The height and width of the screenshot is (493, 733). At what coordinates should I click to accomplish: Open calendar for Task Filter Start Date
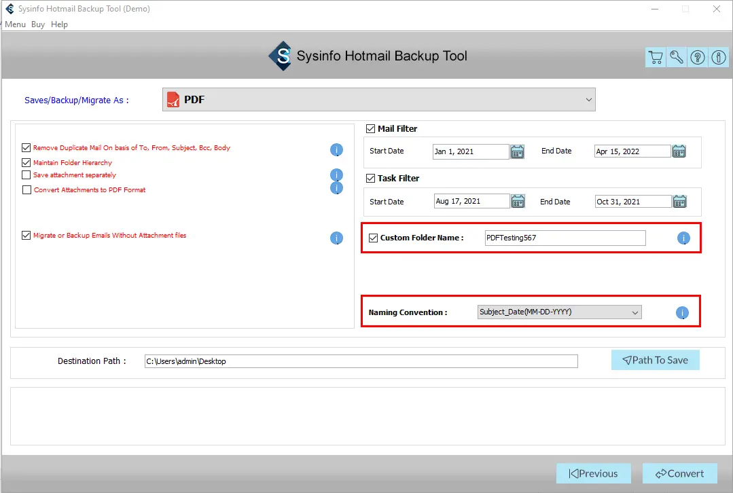click(x=518, y=201)
